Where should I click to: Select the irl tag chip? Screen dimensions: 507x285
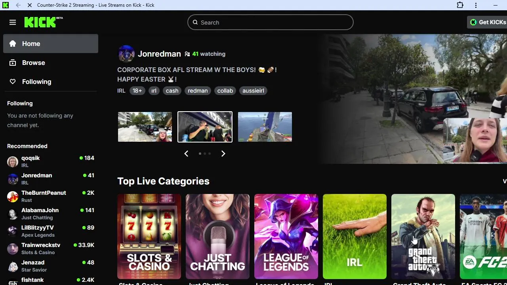coord(154,91)
